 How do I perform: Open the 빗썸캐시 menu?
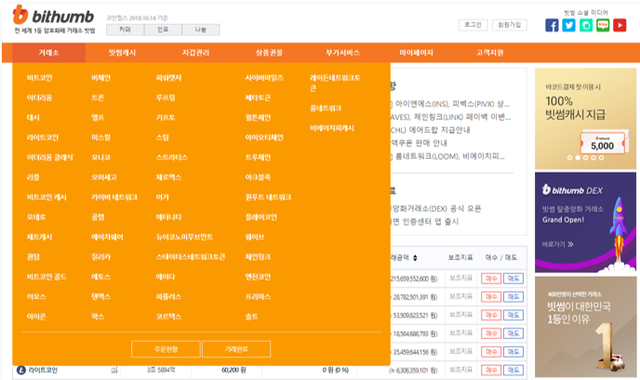point(122,53)
